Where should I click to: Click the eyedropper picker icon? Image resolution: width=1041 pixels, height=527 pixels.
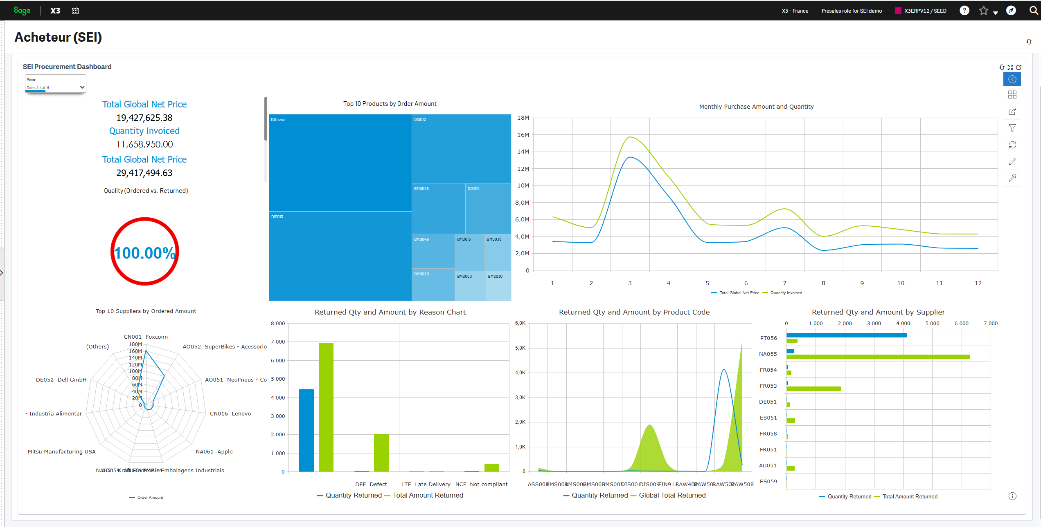tap(1012, 178)
